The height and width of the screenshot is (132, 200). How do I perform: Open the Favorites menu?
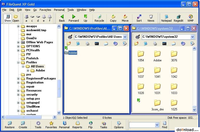click(45, 10)
